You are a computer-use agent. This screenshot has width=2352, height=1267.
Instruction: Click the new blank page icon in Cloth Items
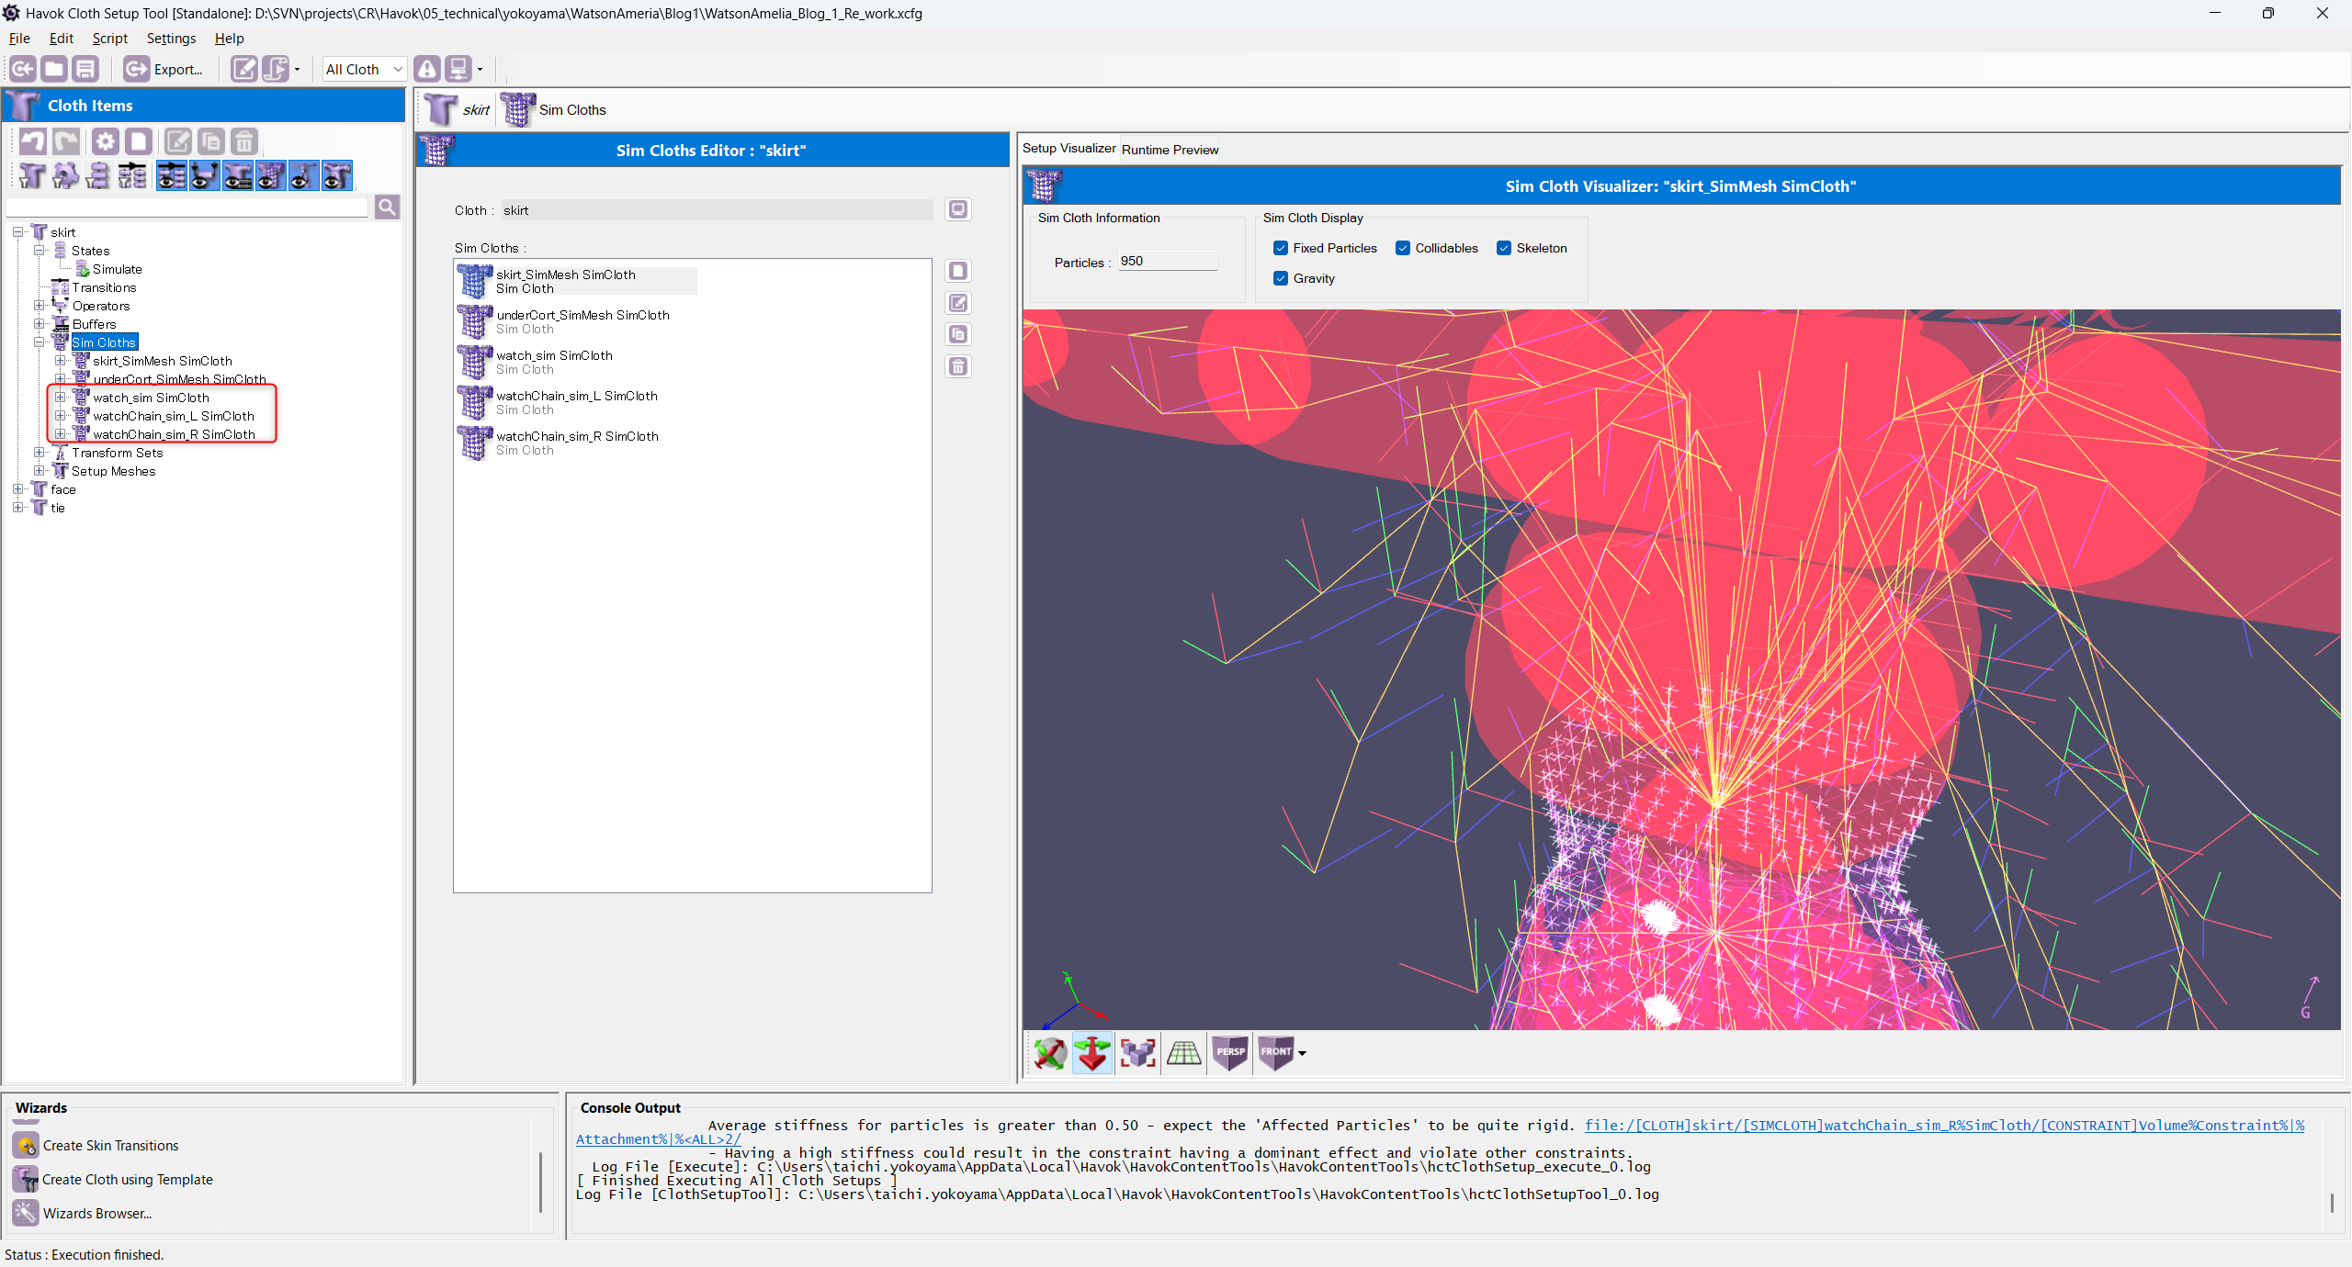tap(139, 141)
